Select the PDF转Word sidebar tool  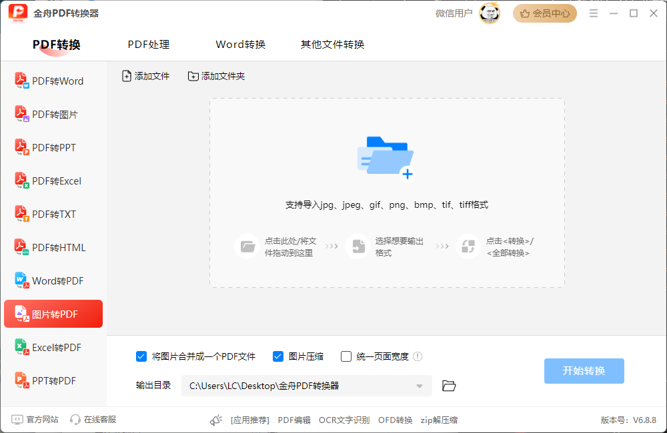click(53, 81)
